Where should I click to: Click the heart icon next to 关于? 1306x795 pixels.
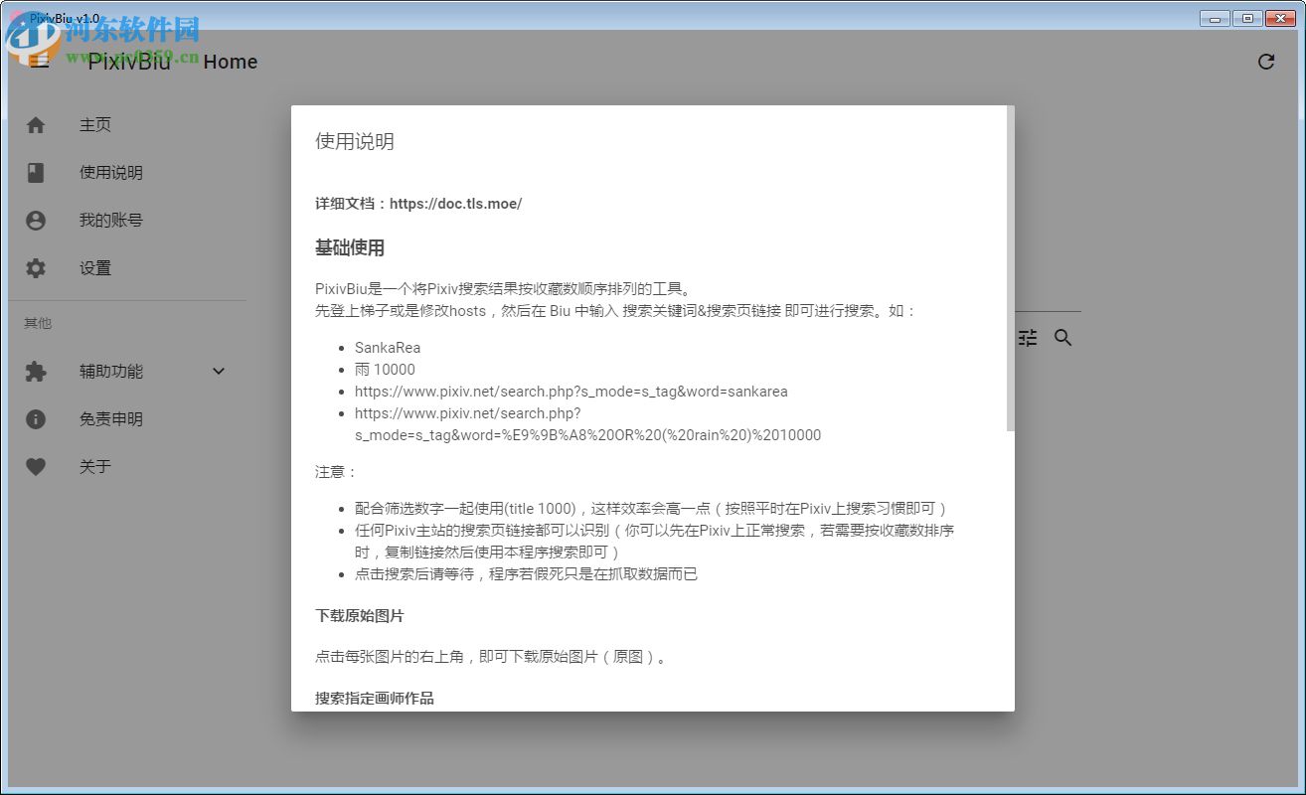[x=36, y=466]
